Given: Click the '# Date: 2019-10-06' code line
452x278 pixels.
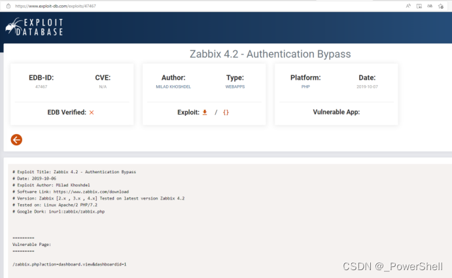Looking at the screenshot, I should (34, 178).
